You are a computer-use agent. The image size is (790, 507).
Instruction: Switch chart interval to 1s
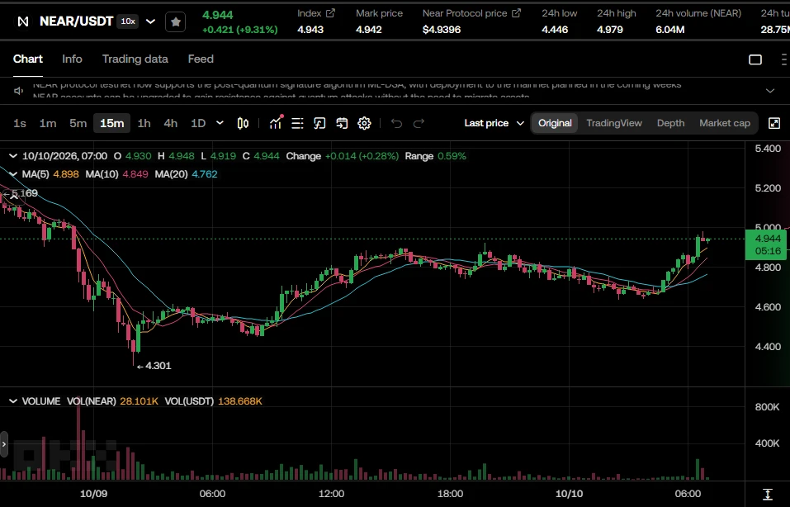tap(20, 123)
